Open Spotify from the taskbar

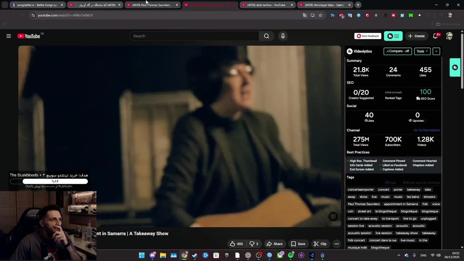point(291,255)
